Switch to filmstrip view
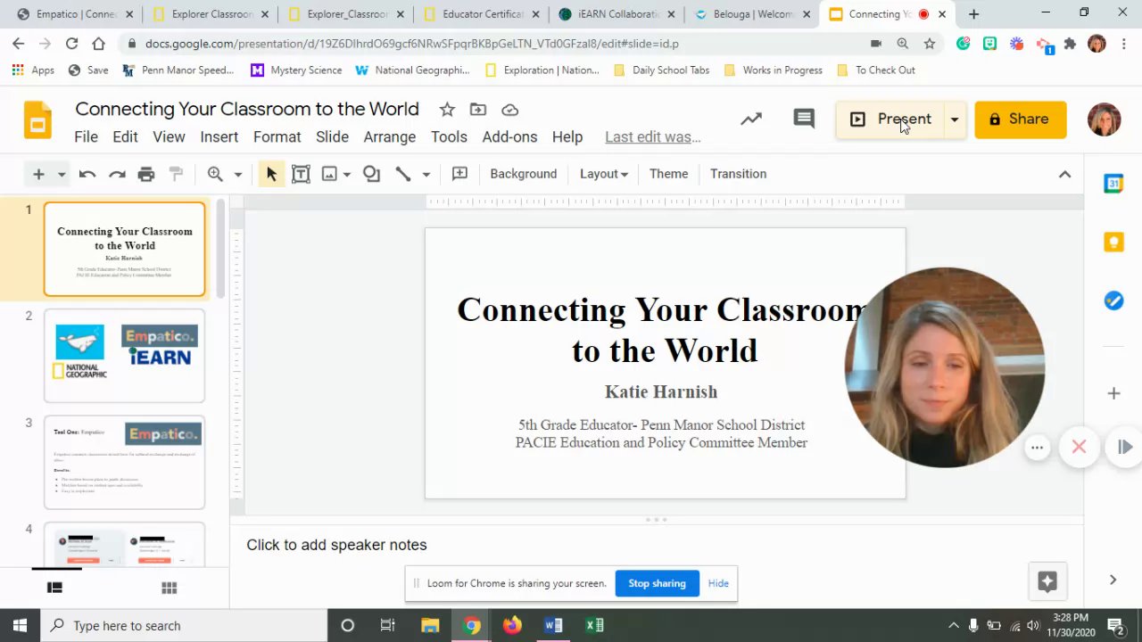 (54, 588)
